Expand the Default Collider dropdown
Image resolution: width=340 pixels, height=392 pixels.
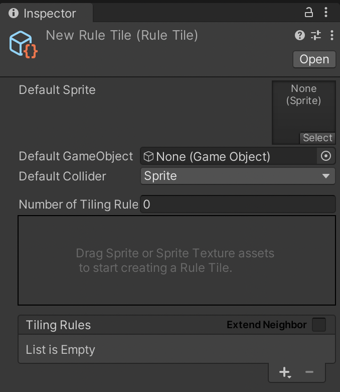[x=238, y=176]
